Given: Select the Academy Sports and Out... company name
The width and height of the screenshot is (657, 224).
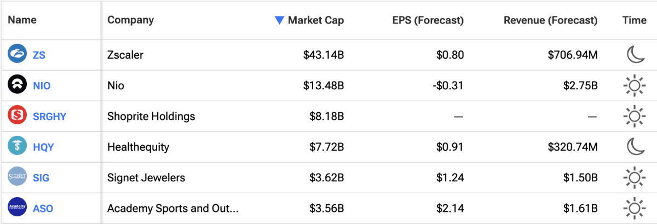Looking at the screenshot, I should click(172, 209).
